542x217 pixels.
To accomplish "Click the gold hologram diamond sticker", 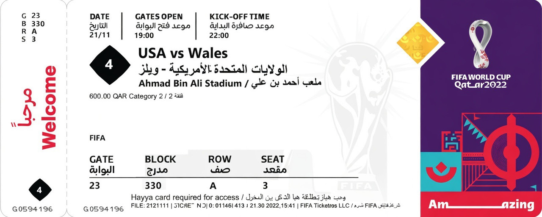I will 417,43.
